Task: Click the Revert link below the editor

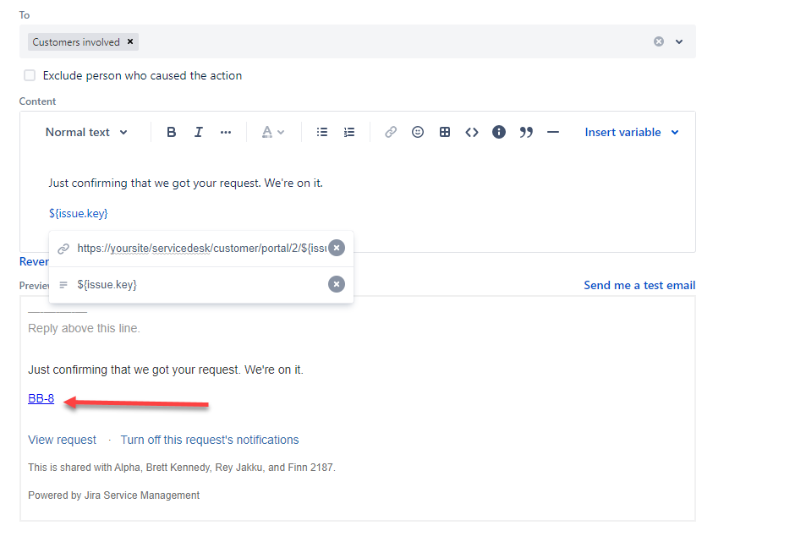Action: tap(34, 261)
